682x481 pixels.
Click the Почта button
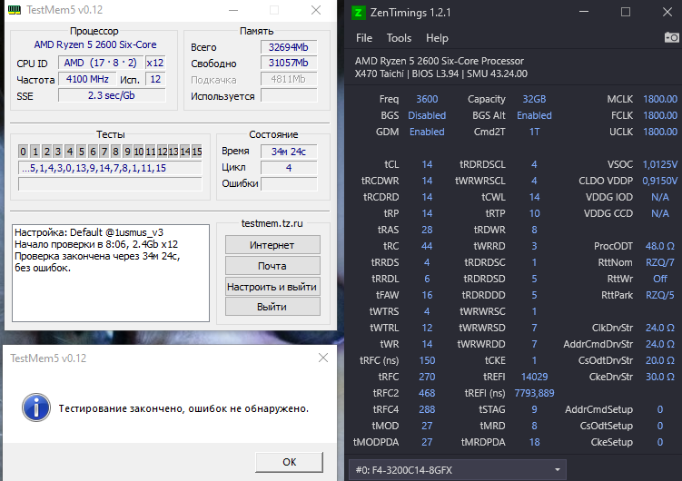click(x=272, y=266)
